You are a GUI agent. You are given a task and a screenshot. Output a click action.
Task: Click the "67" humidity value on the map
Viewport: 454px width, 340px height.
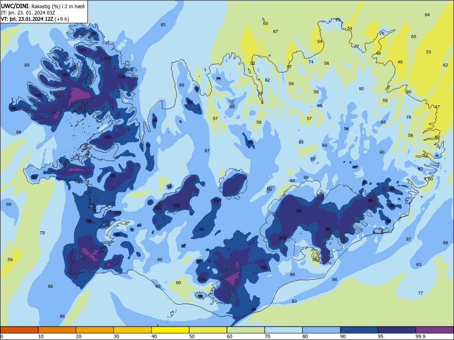point(276,32)
